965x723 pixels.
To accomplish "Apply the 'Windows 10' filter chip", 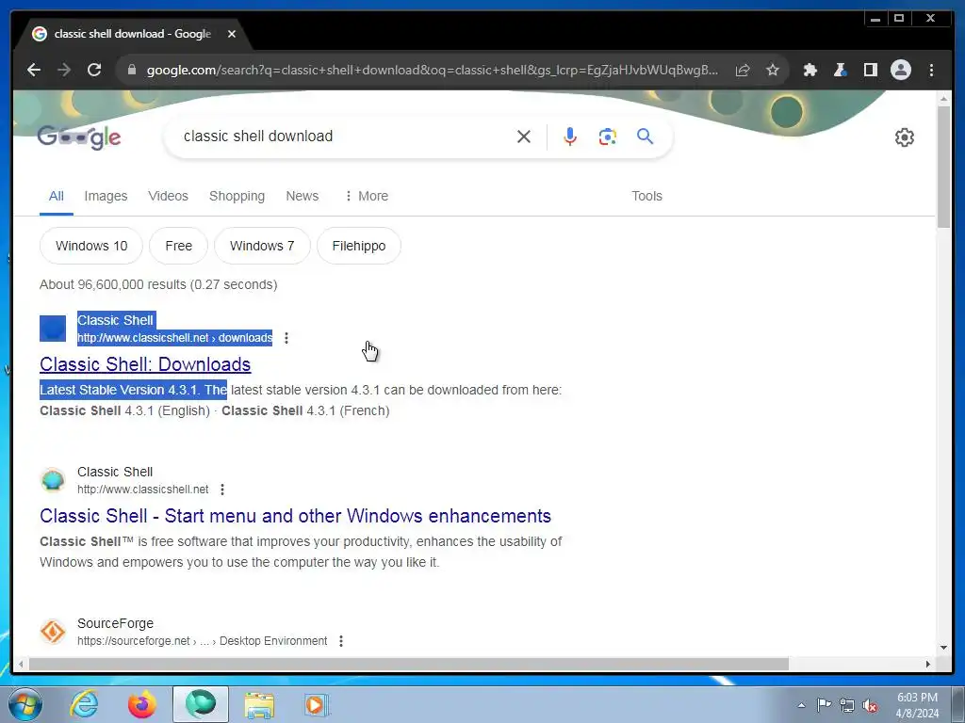I will (91, 246).
